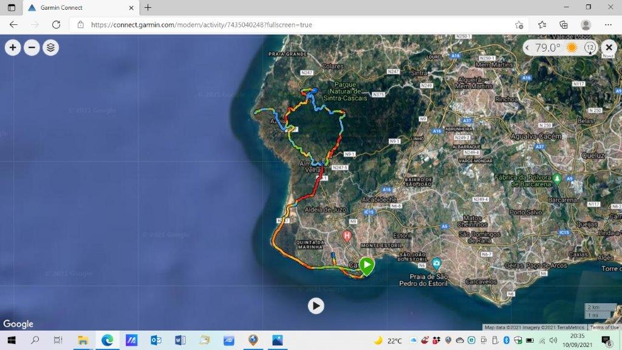Close the Garmin Connect tab

tap(131, 7)
